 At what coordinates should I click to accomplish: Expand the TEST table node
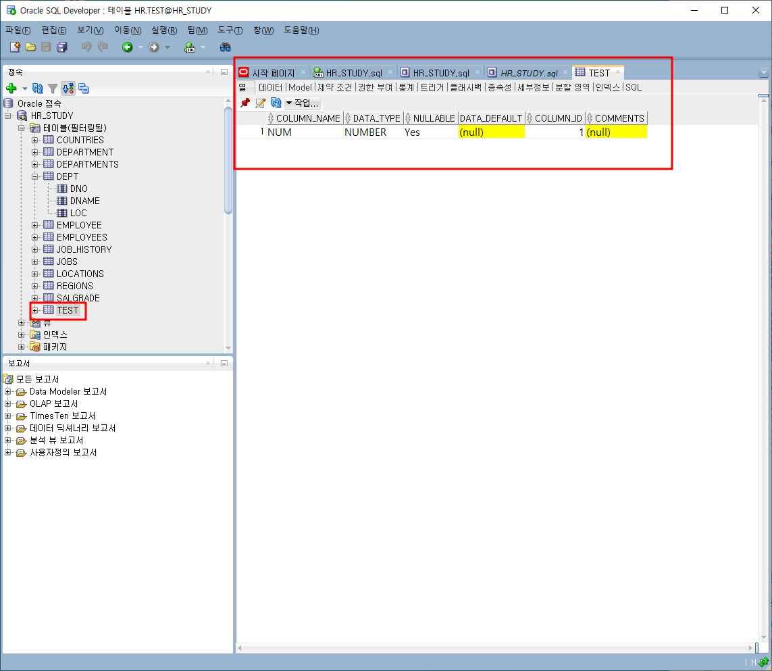[35, 310]
